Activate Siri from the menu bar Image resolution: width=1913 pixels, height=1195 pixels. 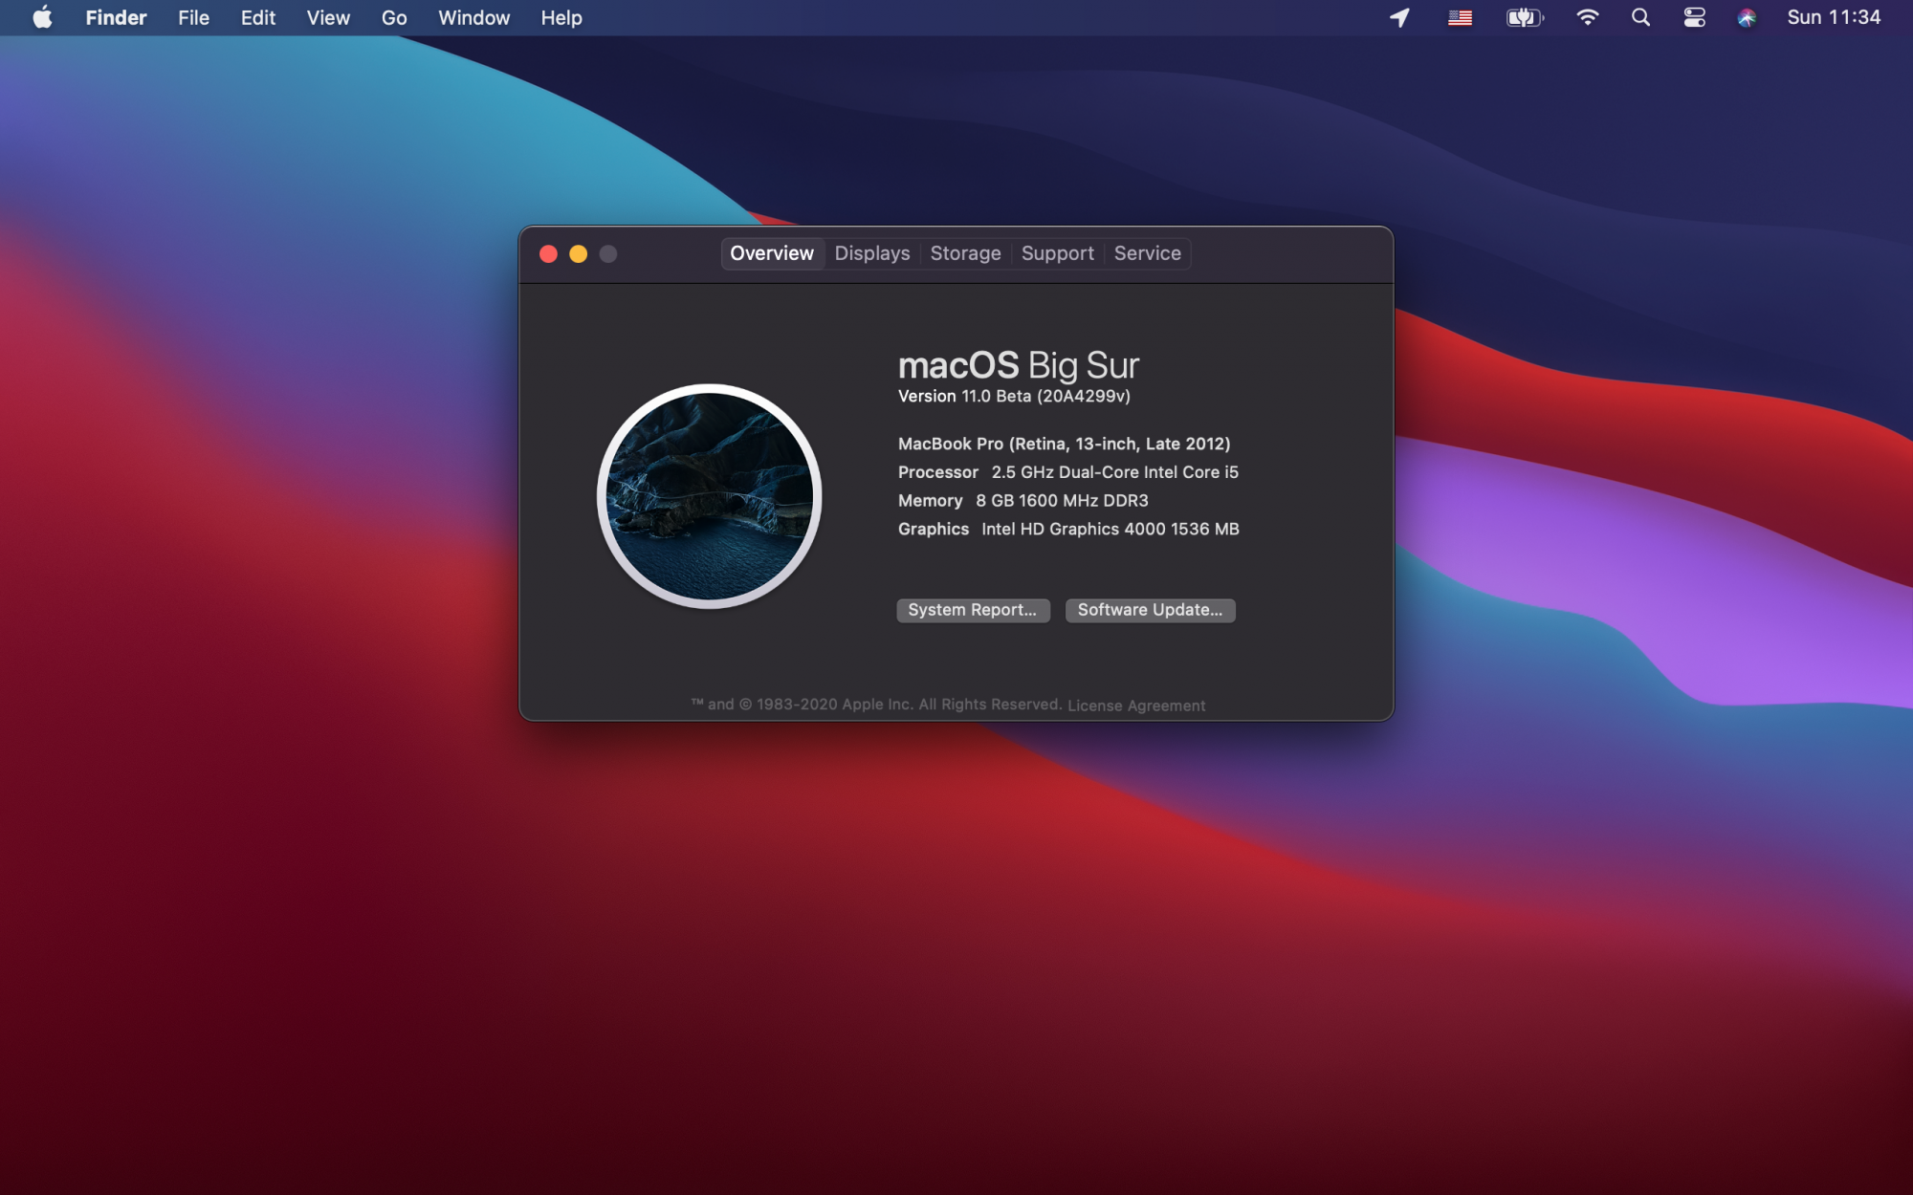(x=1747, y=17)
